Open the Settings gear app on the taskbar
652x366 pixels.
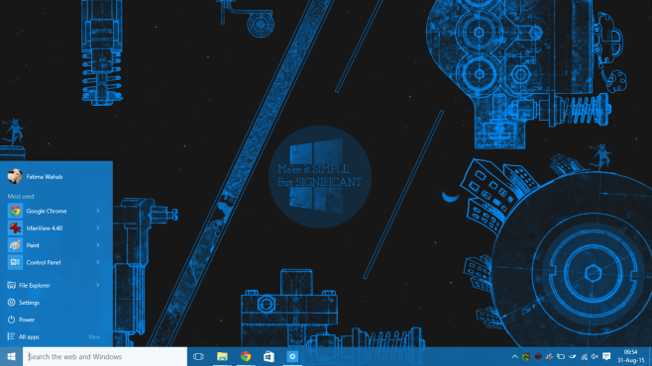pyautogui.click(x=292, y=356)
